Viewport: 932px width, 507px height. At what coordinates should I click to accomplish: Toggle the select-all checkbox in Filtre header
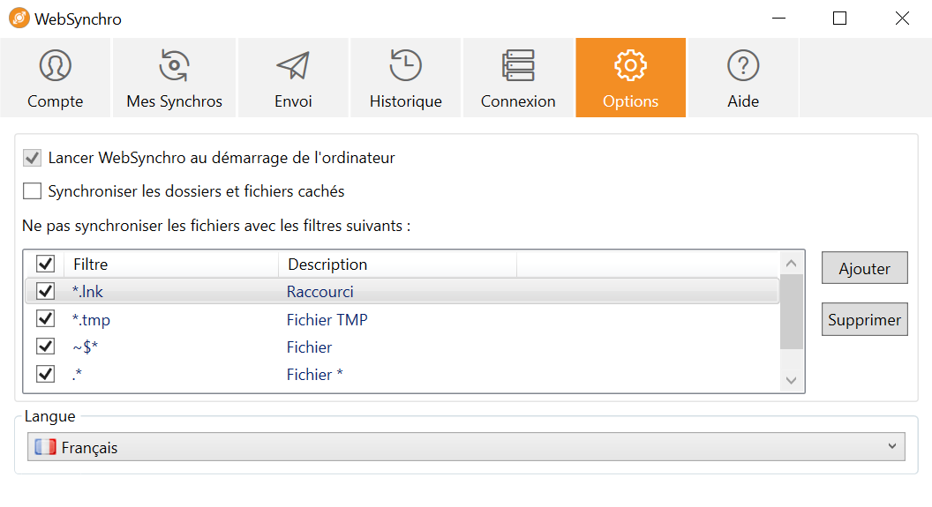point(45,264)
